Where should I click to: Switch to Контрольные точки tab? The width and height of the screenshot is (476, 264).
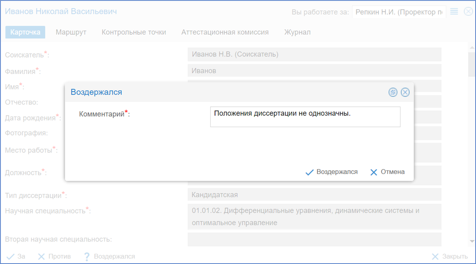coord(134,32)
